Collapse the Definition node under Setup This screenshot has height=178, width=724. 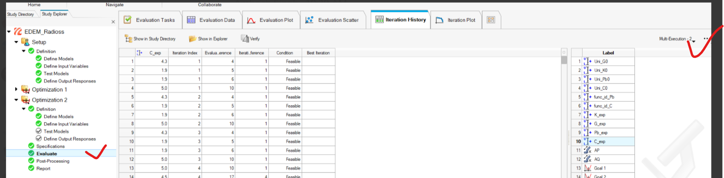click(24, 51)
